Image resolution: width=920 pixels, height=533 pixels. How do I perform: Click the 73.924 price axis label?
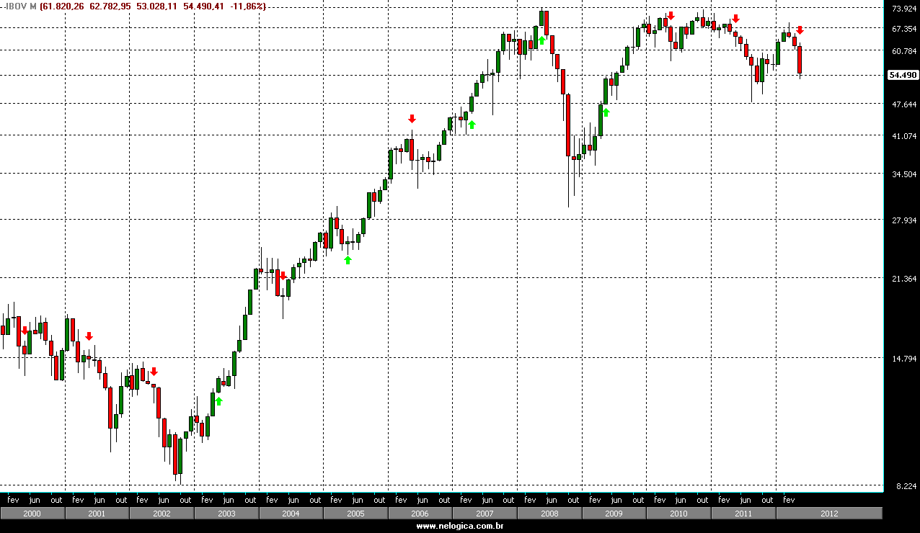[x=903, y=9]
